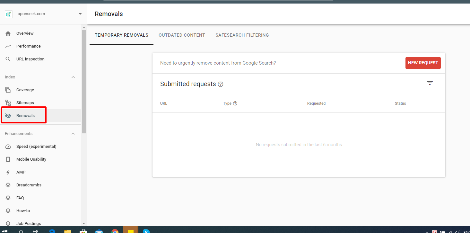Collapse the Index section
The height and width of the screenshot is (233, 470).
73,77
